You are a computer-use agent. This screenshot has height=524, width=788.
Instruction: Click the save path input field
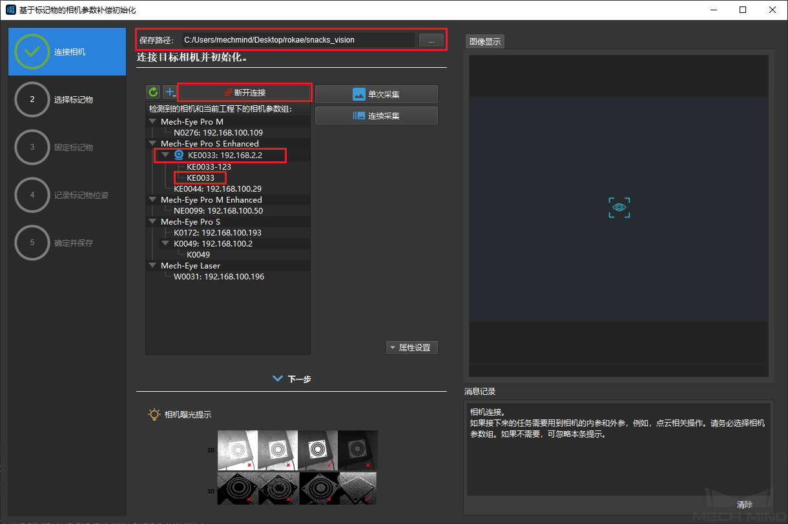pos(297,40)
